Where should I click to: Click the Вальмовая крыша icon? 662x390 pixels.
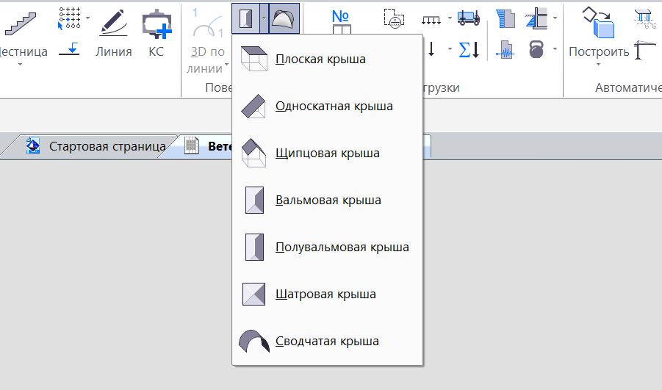(x=254, y=201)
